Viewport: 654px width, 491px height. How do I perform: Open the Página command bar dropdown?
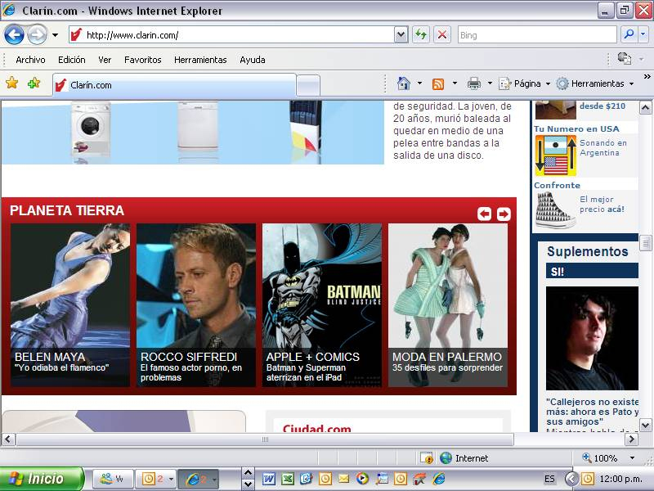[525, 83]
